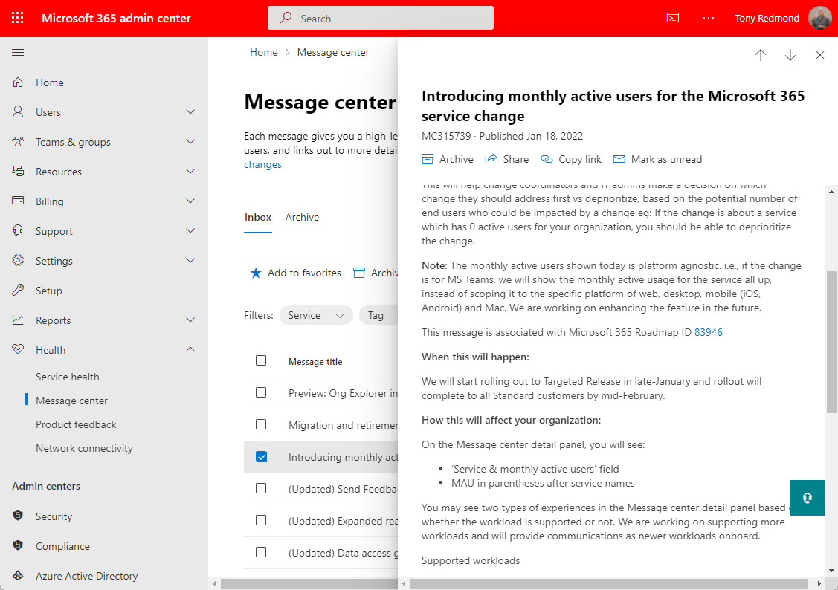The height and width of the screenshot is (590, 838).
Task: Open Service health in the sidebar
Action: pos(68,377)
